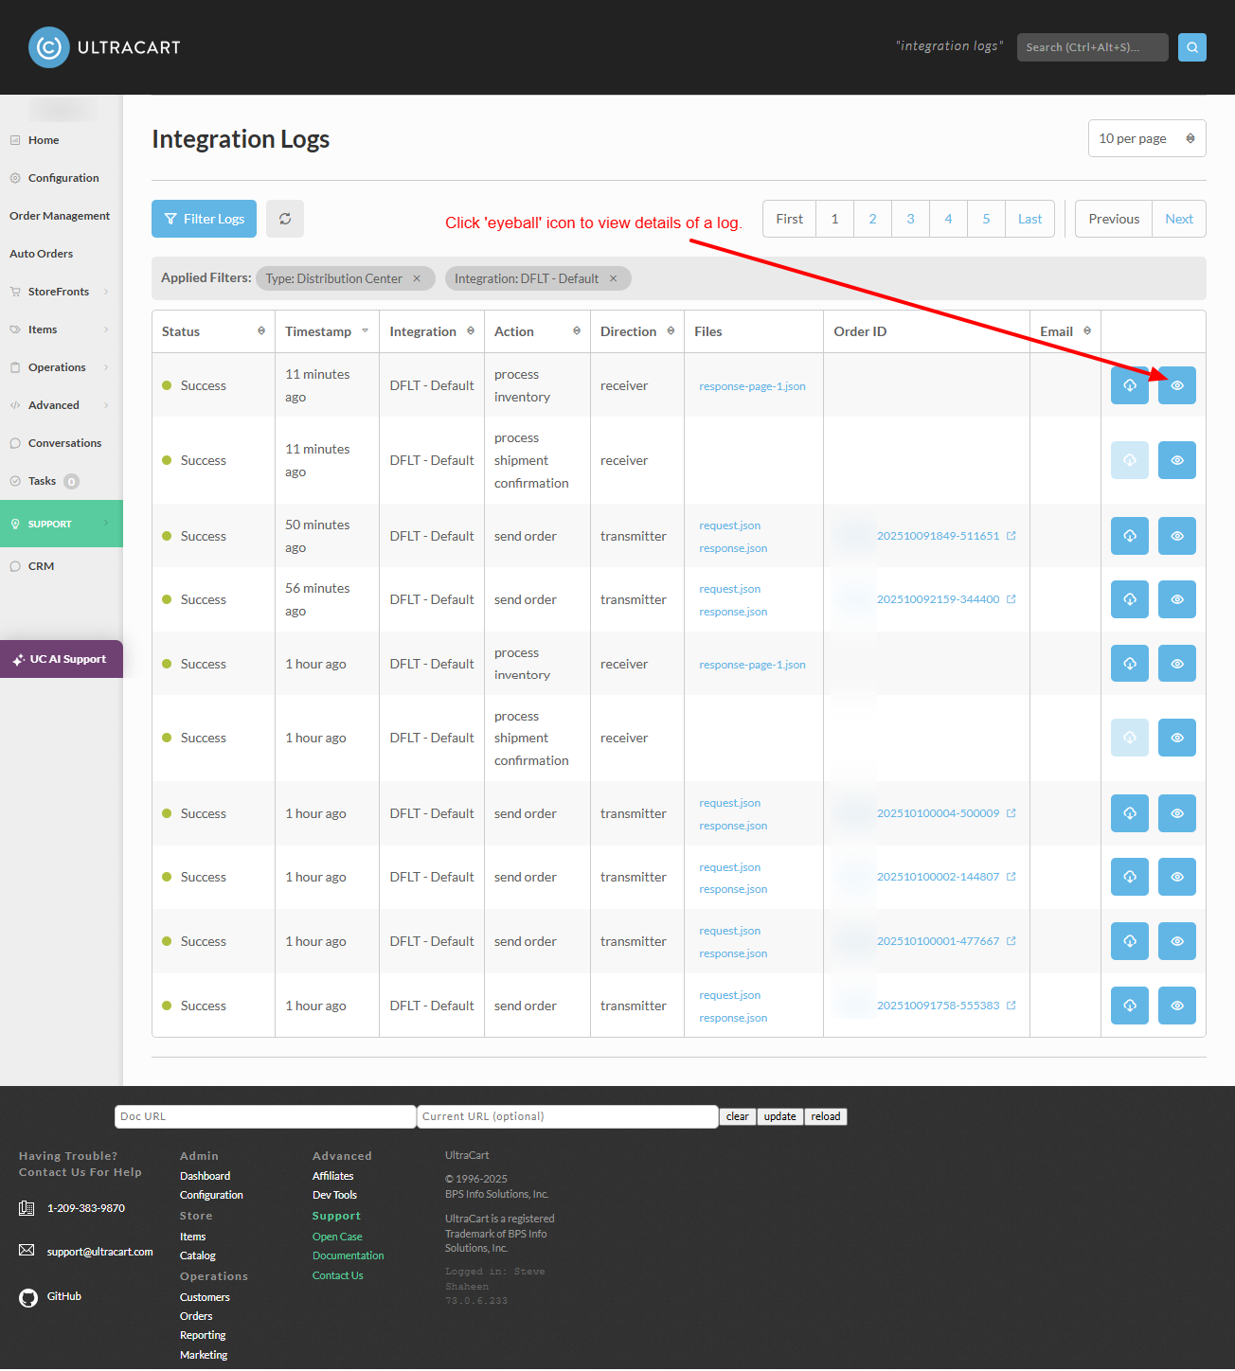
Task: Show details of the last log row
Action: coord(1177,1006)
